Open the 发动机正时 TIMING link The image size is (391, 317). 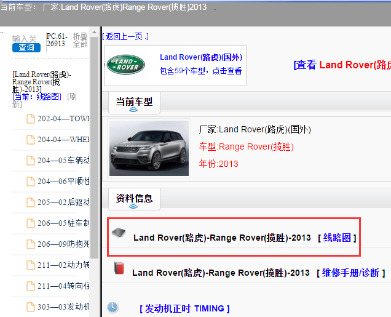pos(184,308)
